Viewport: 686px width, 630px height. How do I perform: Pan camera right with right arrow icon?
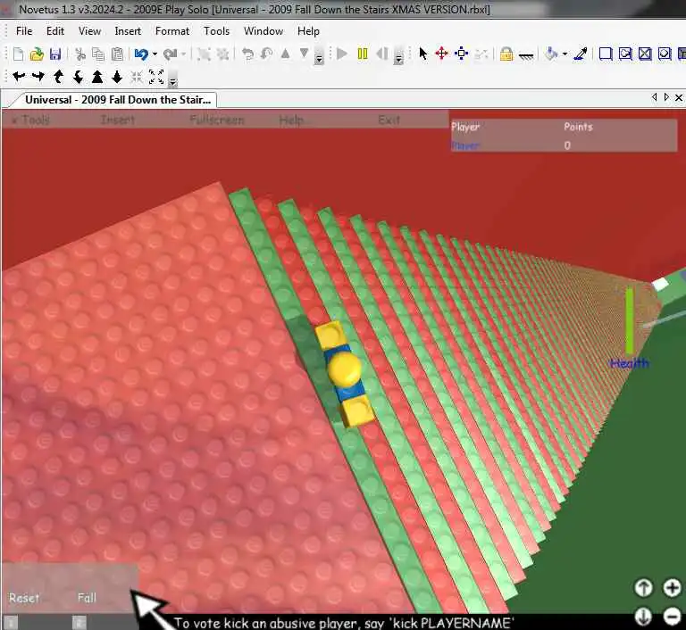pos(38,77)
